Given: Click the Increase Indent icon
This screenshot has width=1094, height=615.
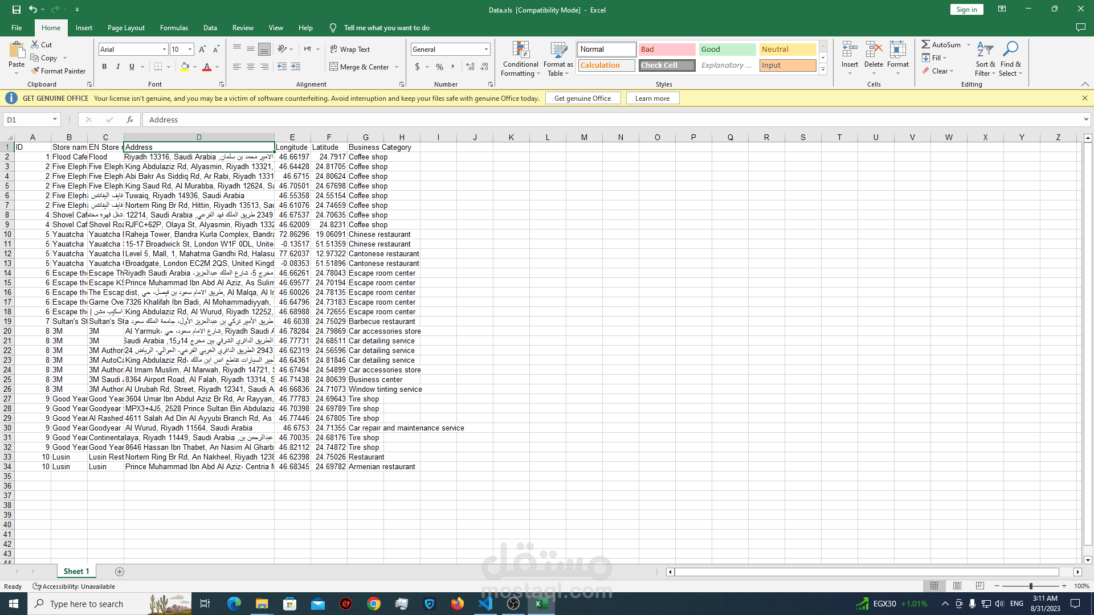Looking at the screenshot, I should (296, 67).
